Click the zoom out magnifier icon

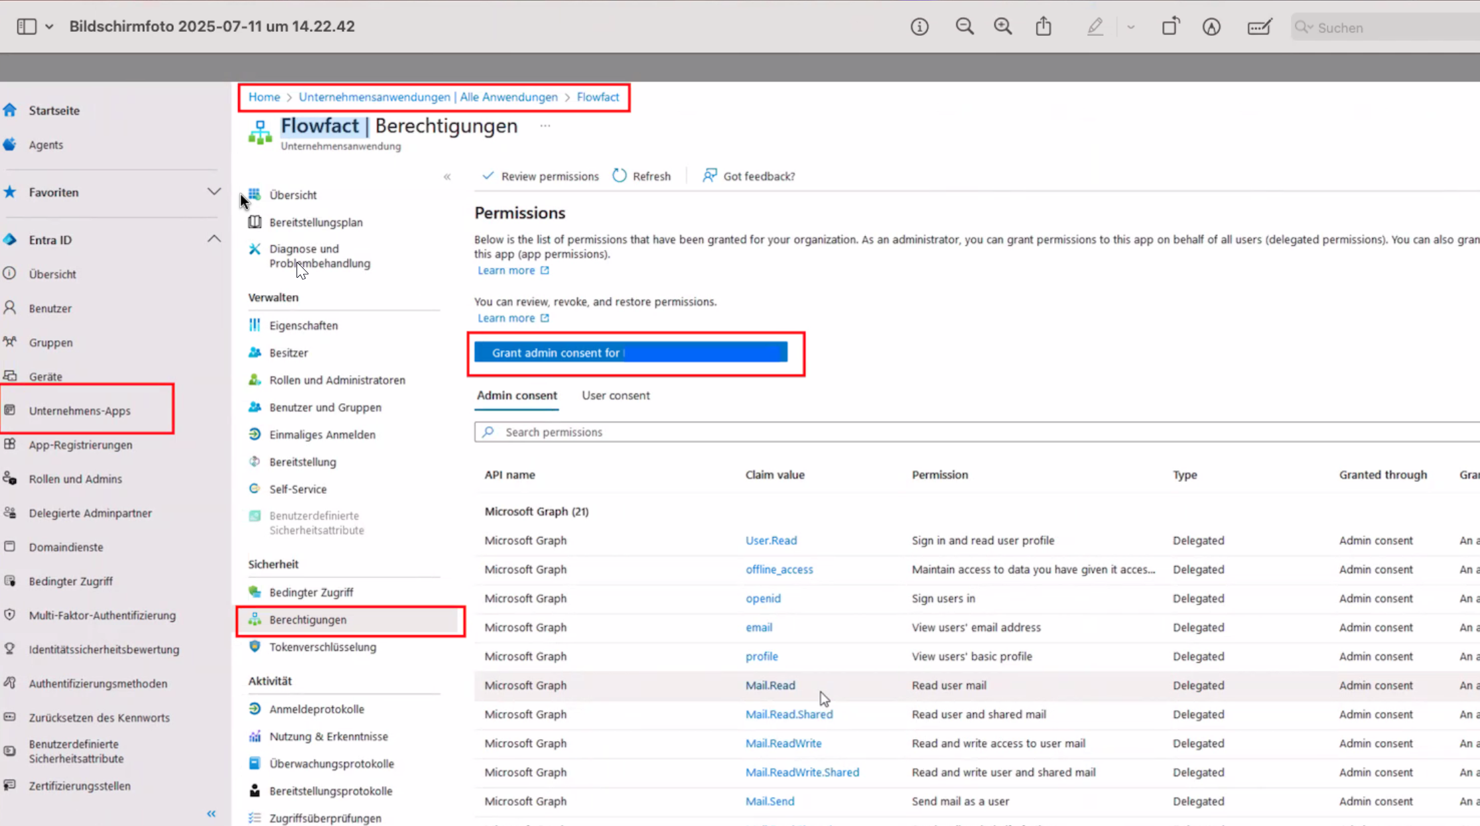(964, 27)
